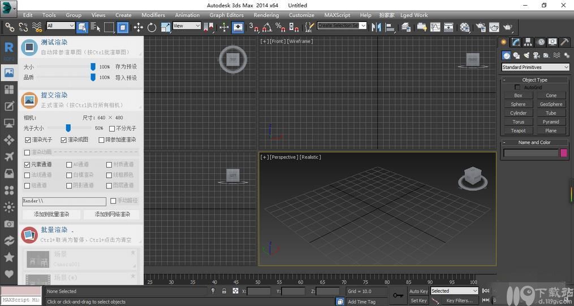Open Schematic View icon
Screen dimensions: 574x306
click(x=448, y=27)
